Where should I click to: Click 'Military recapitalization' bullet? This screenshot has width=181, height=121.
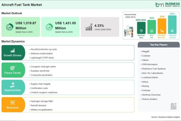click(x=41, y=110)
